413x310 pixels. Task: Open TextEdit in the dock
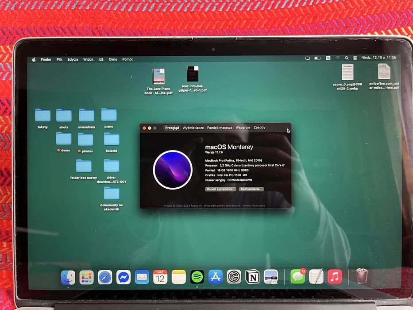tap(316, 276)
